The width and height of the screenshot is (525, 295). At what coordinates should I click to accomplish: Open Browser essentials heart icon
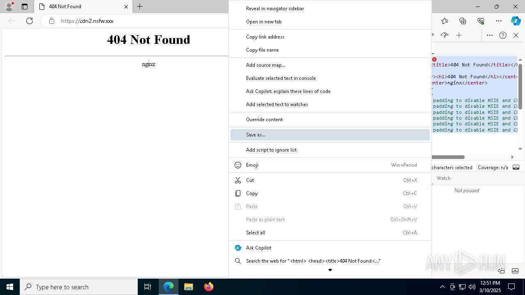[481, 21]
